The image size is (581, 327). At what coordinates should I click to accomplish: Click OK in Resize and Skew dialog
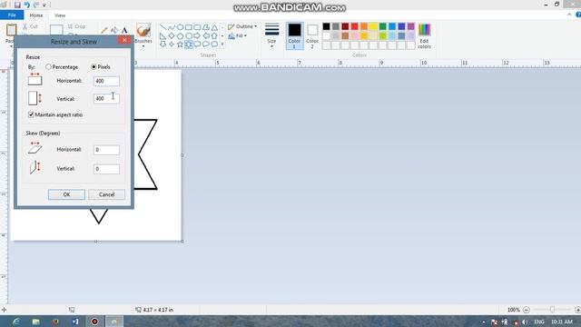(66, 194)
